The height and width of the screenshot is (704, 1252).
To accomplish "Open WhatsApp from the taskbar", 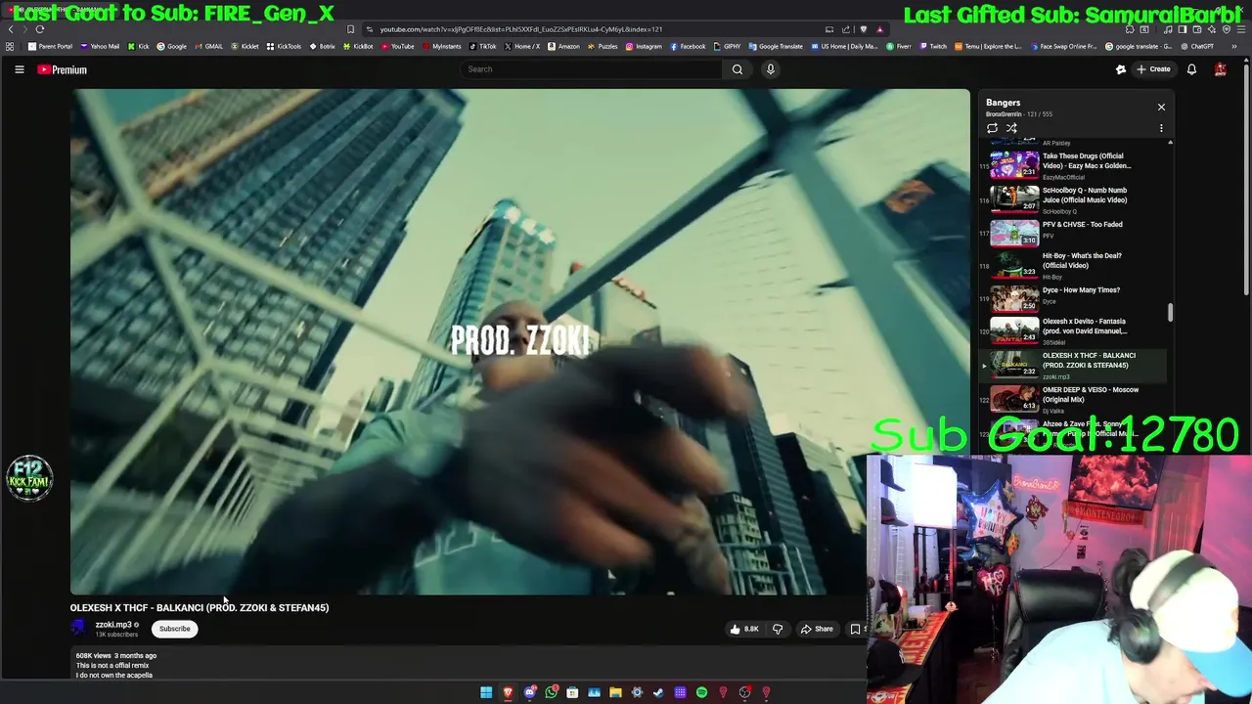I will (552, 692).
